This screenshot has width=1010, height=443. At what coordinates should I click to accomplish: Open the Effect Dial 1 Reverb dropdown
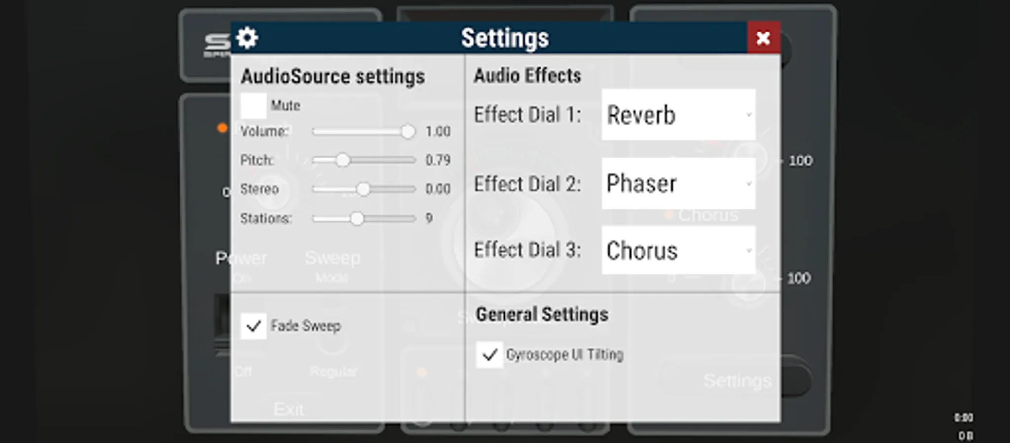[x=678, y=115]
